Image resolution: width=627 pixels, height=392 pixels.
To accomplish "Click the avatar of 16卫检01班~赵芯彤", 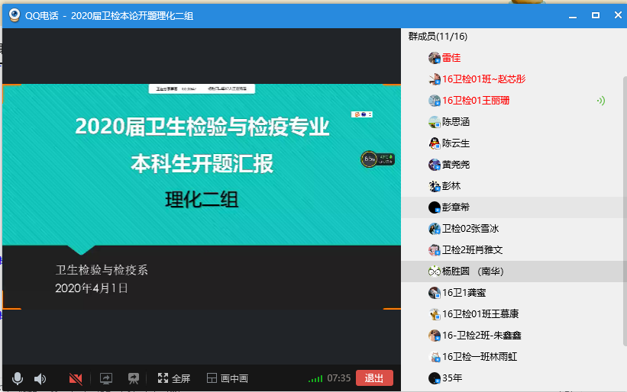I will point(434,79).
